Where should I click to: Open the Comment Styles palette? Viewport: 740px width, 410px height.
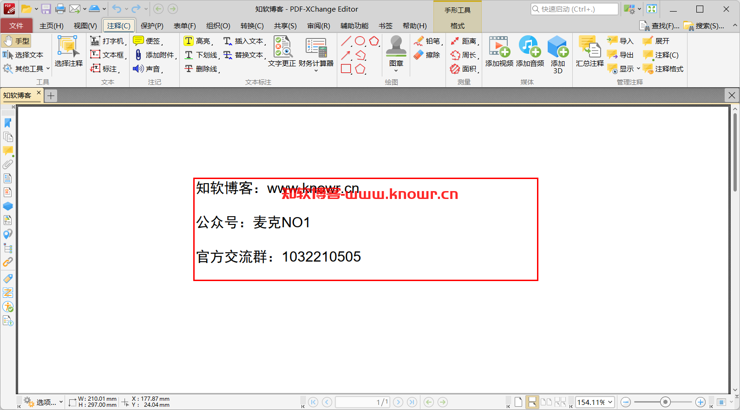tap(663, 69)
